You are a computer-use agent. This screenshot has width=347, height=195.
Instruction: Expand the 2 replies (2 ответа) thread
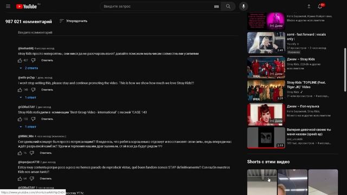coord(29,68)
